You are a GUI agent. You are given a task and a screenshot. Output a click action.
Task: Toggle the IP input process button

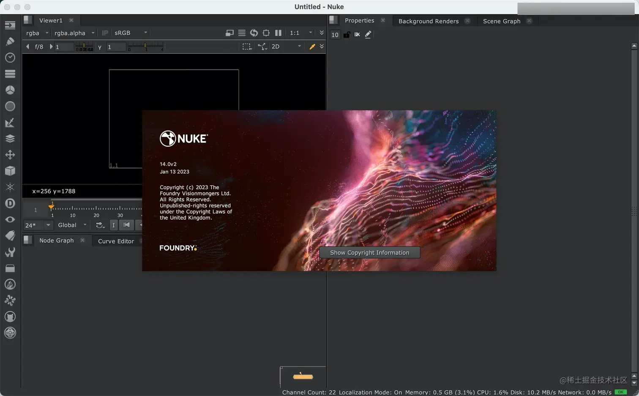point(105,33)
